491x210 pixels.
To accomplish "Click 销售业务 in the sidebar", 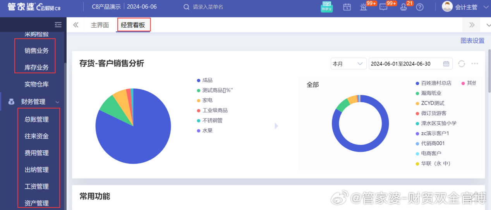I will (37, 50).
